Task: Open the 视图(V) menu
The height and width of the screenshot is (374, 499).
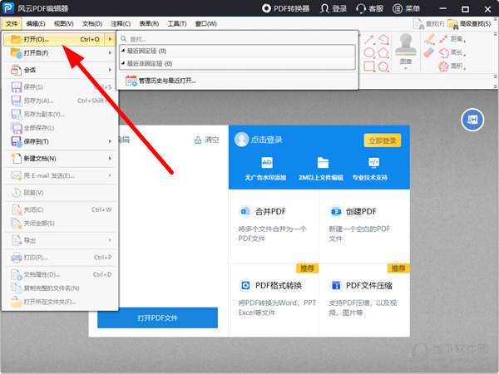Action: (x=64, y=24)
